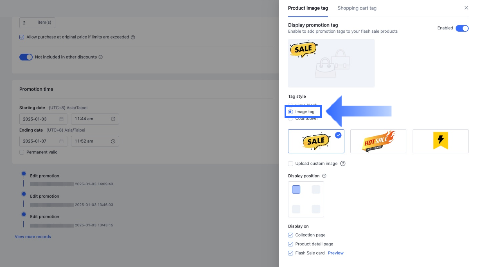Toggle the Display promotion tag Enabled switch
The width and height of the screenshot is (478, 267).
462,28
